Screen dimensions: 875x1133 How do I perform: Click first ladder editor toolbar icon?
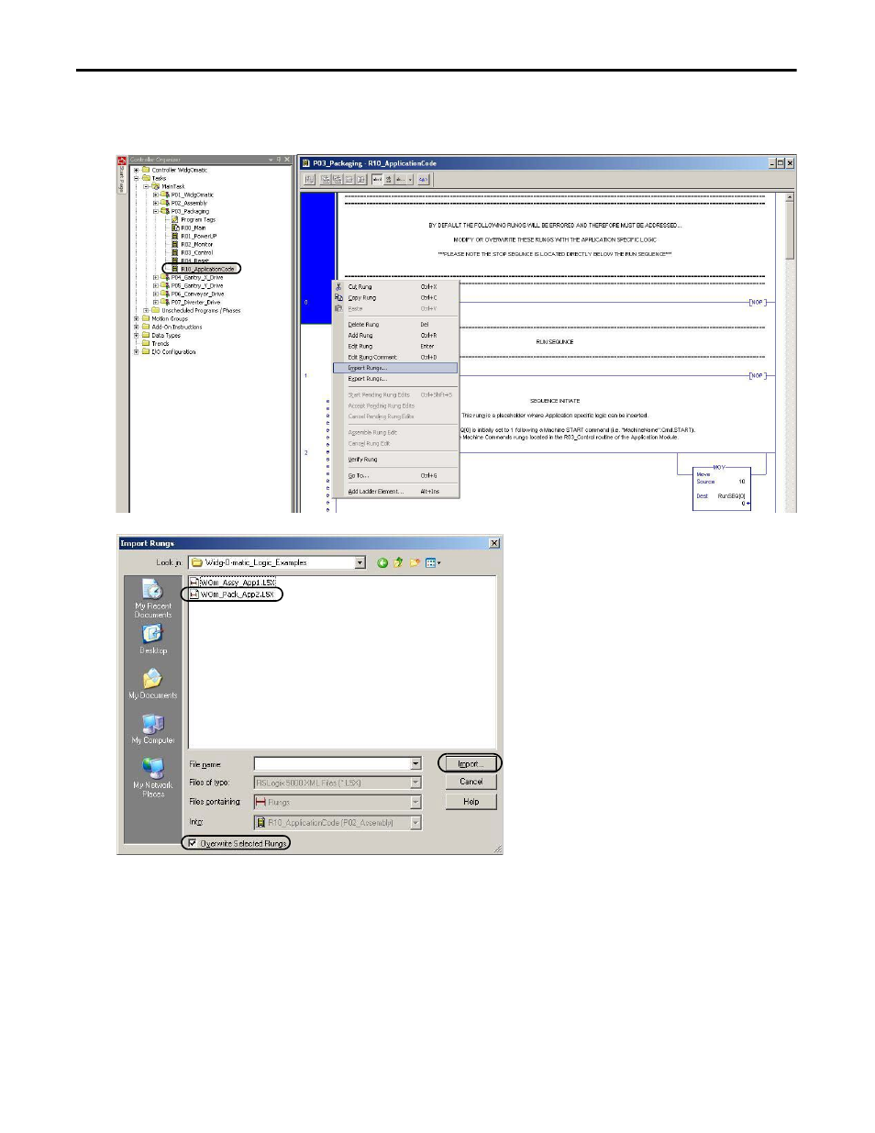310,179
